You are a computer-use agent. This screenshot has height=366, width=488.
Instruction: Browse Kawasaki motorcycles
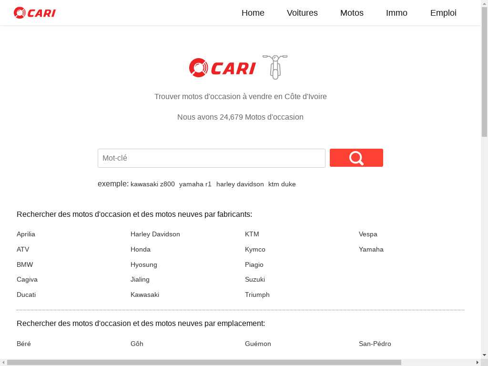[x=145, y=295]
